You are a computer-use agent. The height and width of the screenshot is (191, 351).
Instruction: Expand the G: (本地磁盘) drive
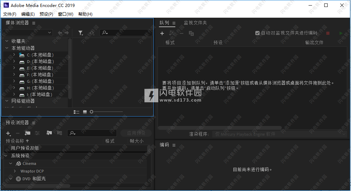coord(14,81)
